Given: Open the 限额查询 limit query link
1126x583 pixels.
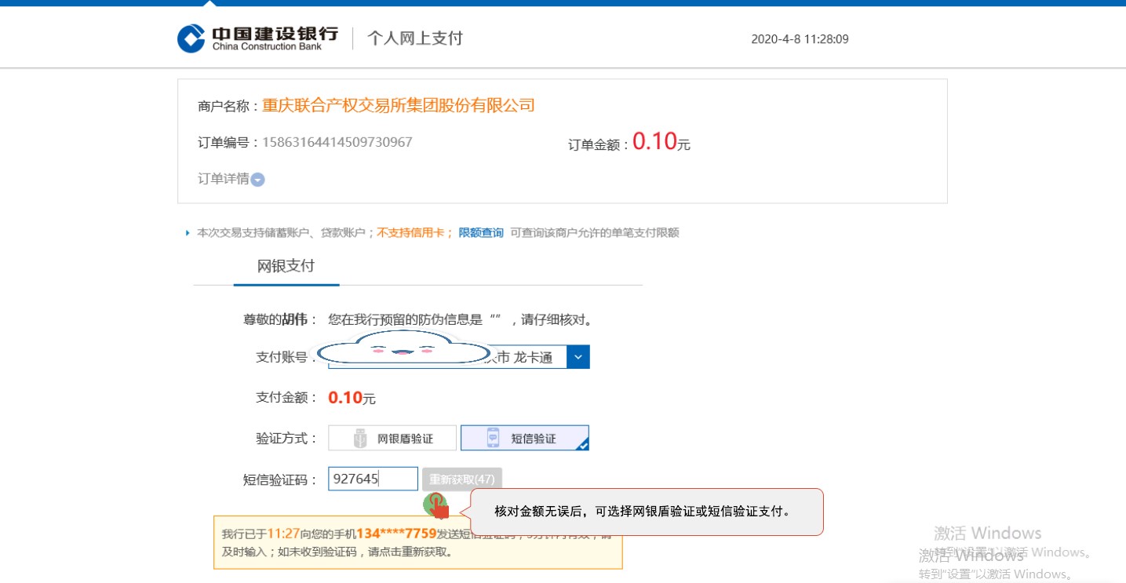Looking at the screenshot, I should (481, 233).
